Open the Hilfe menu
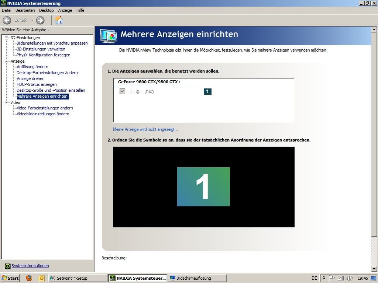This screenshot has height=283, width=378. click(x=80, y=10)
